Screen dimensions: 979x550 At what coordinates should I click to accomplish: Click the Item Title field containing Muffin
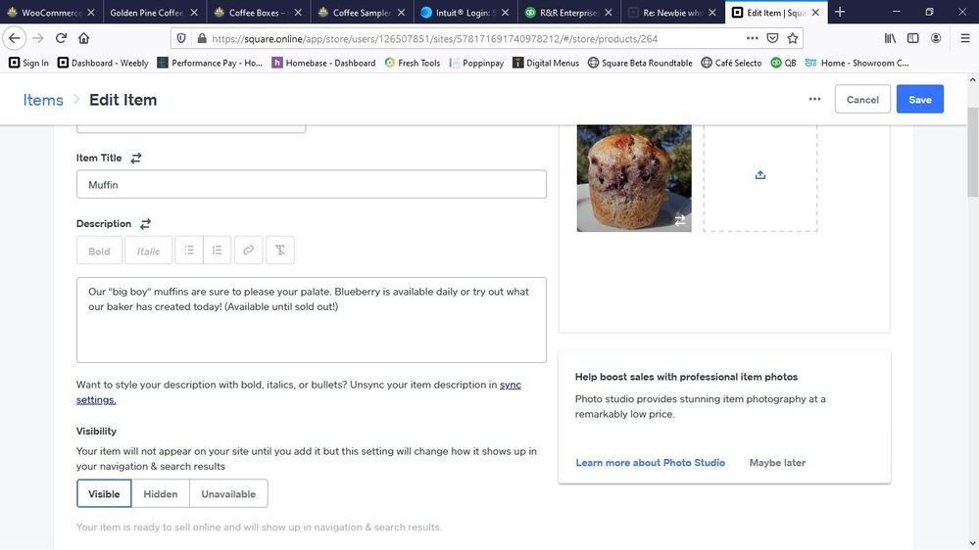pyautogui.click(x=311, y=184)
